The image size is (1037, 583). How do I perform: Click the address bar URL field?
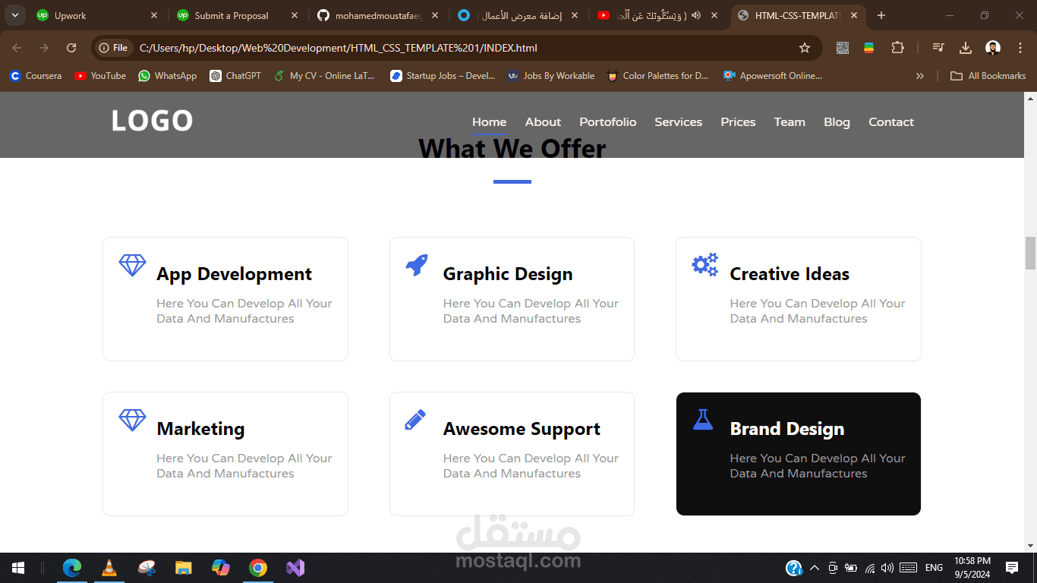[455, 48]
